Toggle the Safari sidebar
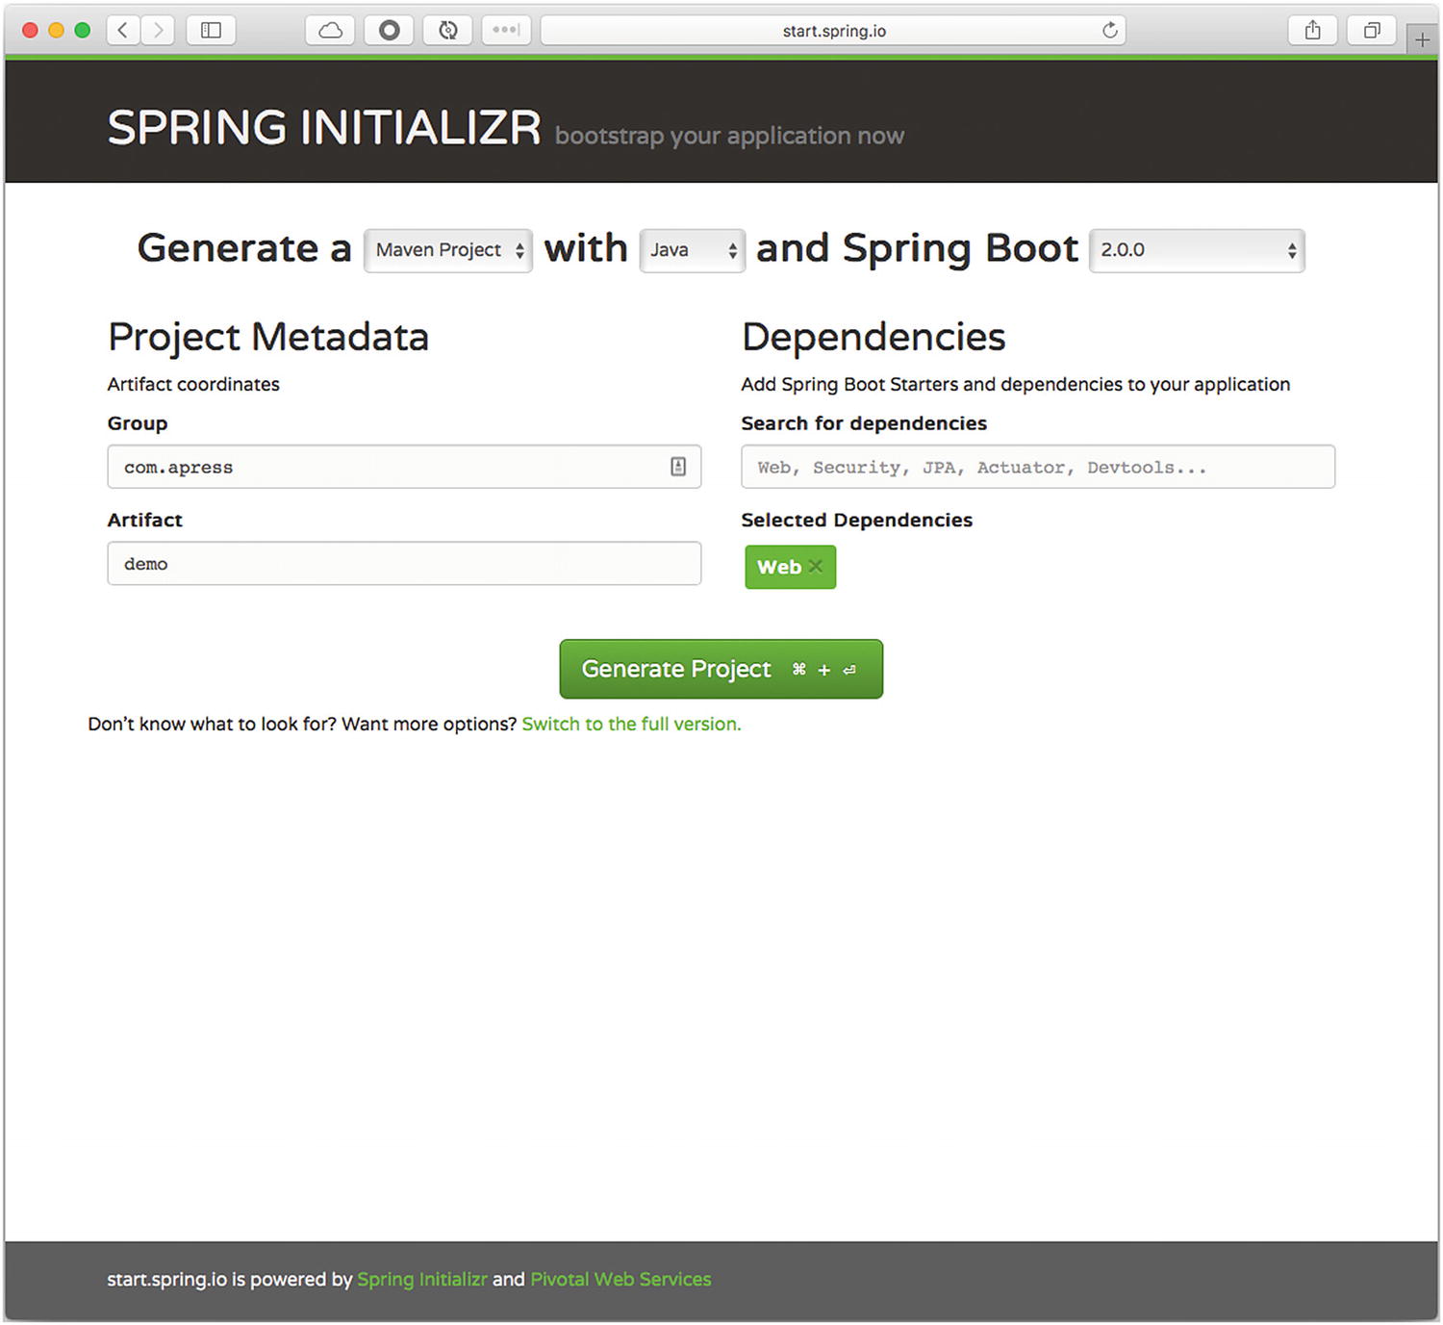The height and width of the screenshot is (1325, 1443). [211, 31]
